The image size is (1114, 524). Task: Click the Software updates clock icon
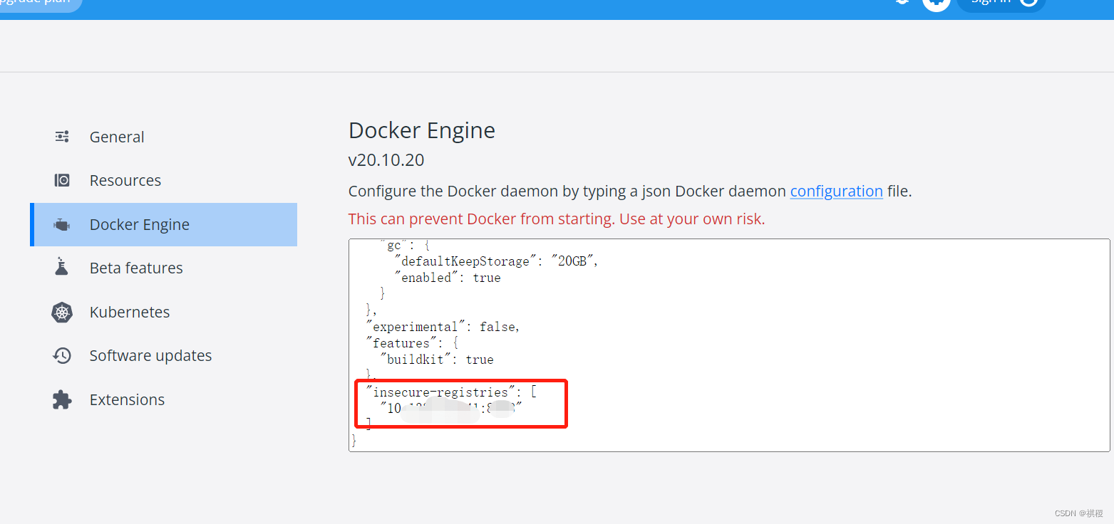click(x=62, y=355)
